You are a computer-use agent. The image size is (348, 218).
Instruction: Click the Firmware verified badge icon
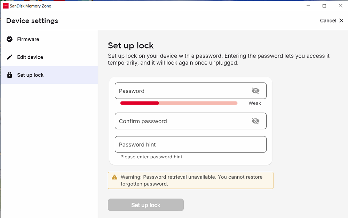point(9,39)
